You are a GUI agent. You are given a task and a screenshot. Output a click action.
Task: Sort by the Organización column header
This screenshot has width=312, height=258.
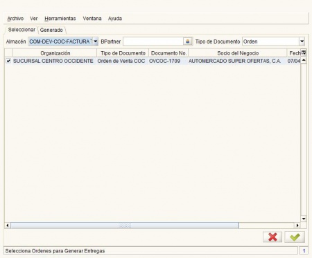point(55,53)
